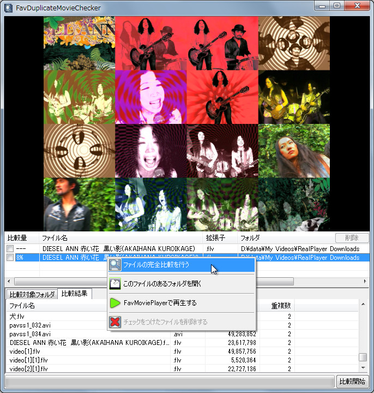The image size is (374, 393).
Task: Click the 5,520,364 size cell
Action: tap(243, 360)
